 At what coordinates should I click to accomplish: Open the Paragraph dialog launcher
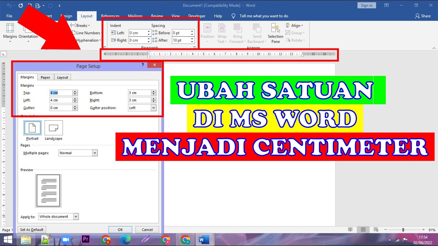click(195, 47)
